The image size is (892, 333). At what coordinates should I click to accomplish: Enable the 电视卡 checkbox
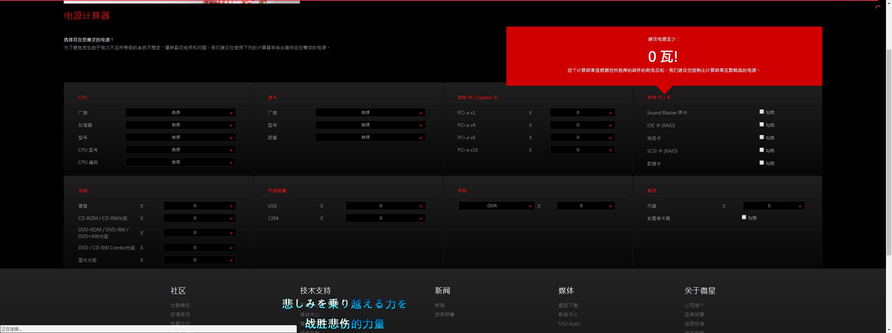[x=761, y=137]
